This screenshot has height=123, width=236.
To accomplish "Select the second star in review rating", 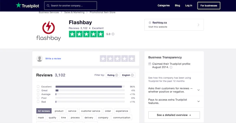I will [110, 59].
